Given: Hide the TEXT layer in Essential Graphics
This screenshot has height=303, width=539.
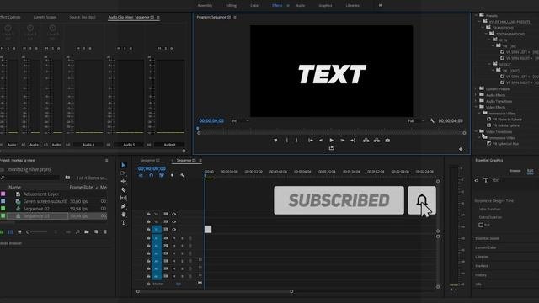Looking at the screenshot, I should (477, 180).
